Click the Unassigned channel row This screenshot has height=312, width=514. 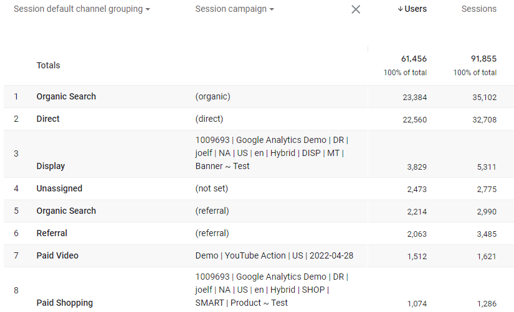(59, 188)
